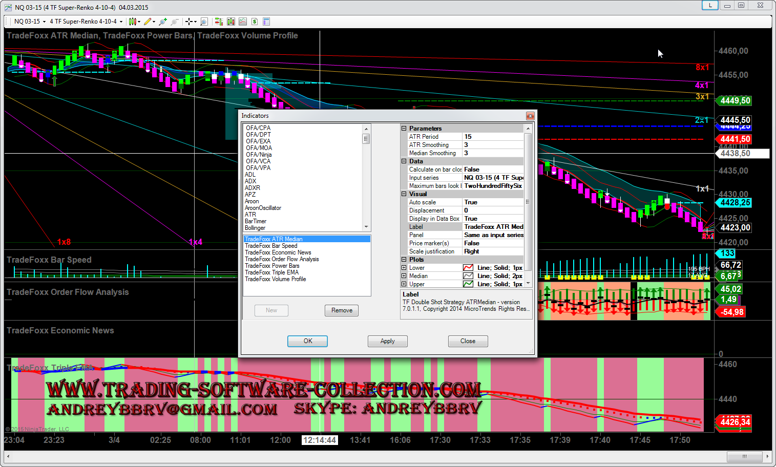Click the Median plot color swatch
This screenshot has width=776, height=467.
tap(468, 276)
